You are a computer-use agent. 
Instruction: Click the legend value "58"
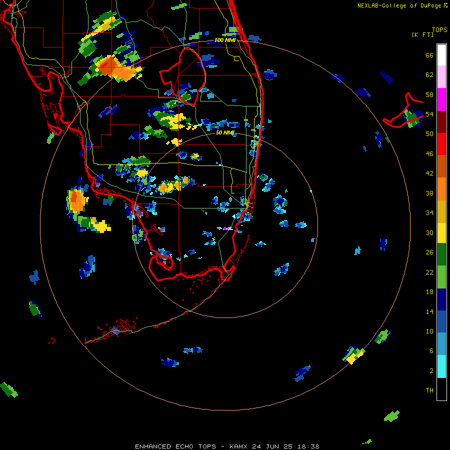tap(429, 94)
